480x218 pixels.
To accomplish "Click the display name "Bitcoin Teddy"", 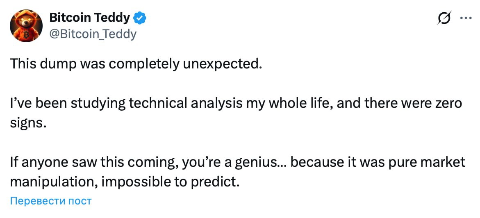I will 89,18.
